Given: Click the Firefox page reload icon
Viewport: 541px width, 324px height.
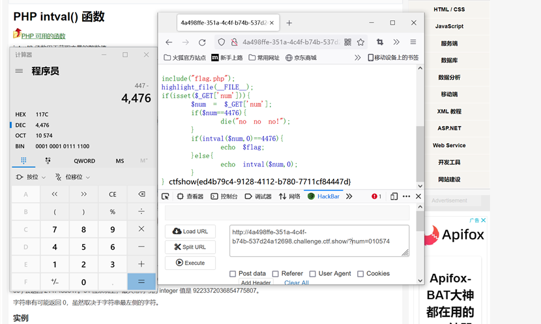Looking at the screenshot, I should click(x=202, y=42).
